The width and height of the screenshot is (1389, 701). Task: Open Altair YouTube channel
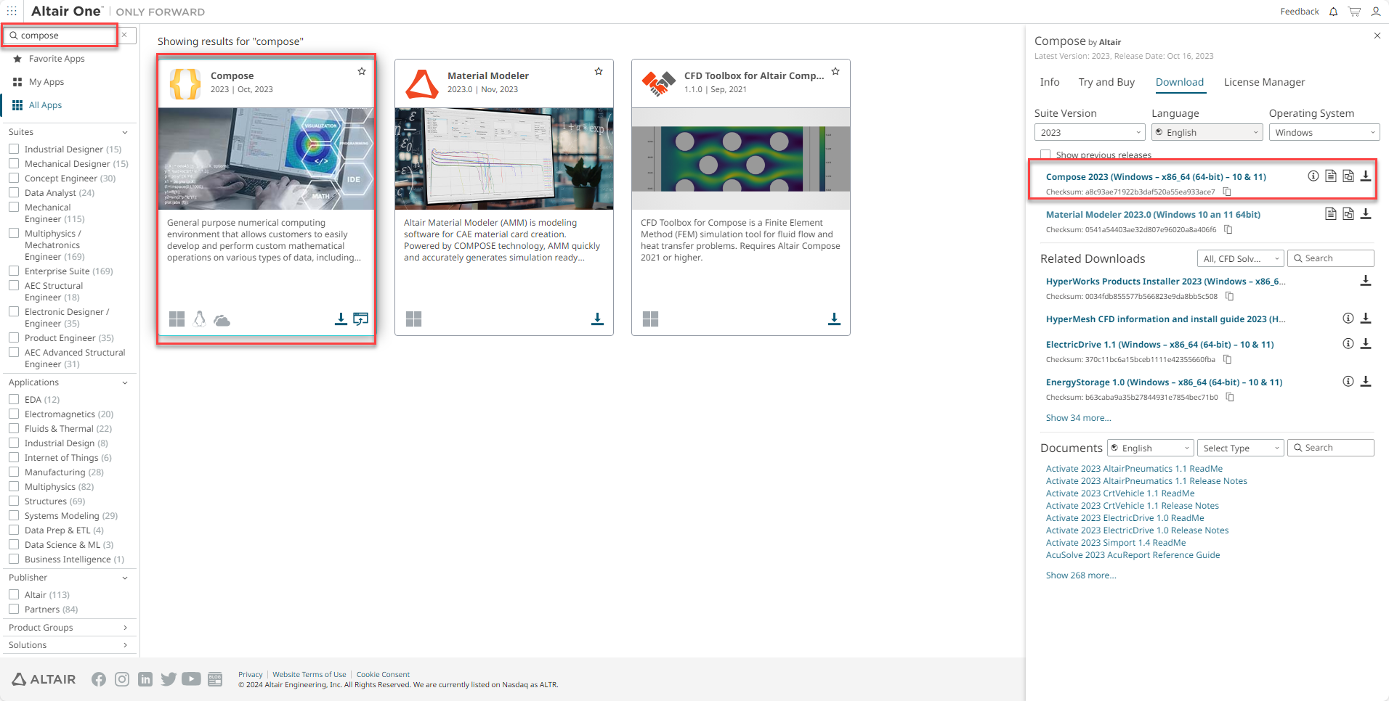[x=191, y=679]
